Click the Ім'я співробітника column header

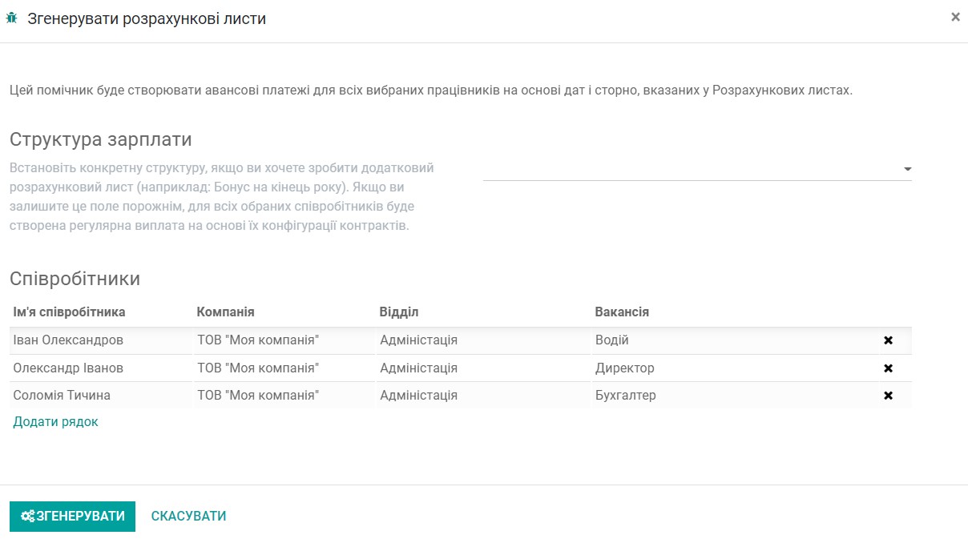point(67,312)
